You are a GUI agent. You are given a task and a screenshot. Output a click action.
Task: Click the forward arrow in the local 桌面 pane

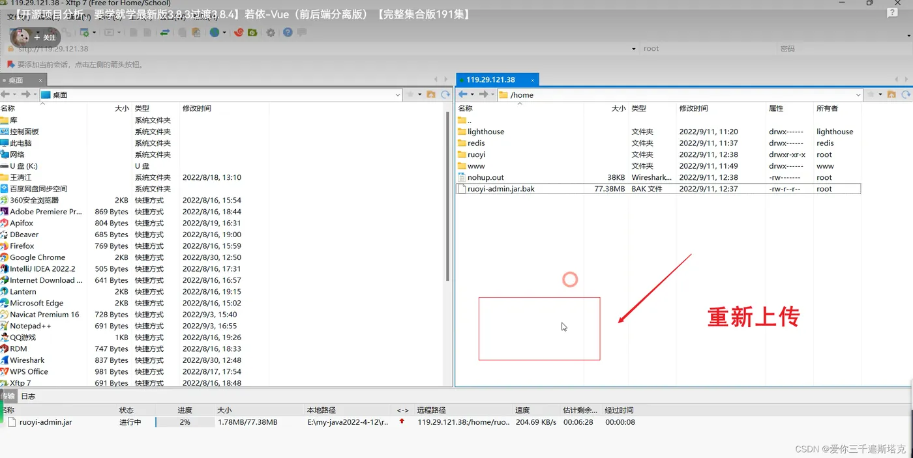[x=25, y=94]
